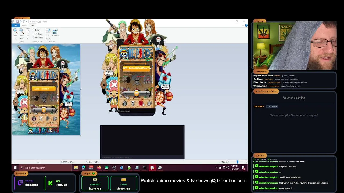Open the Windows Start menu
Image resolution: width=344 pixels, height=193 pixels.
tap(15, 168)
